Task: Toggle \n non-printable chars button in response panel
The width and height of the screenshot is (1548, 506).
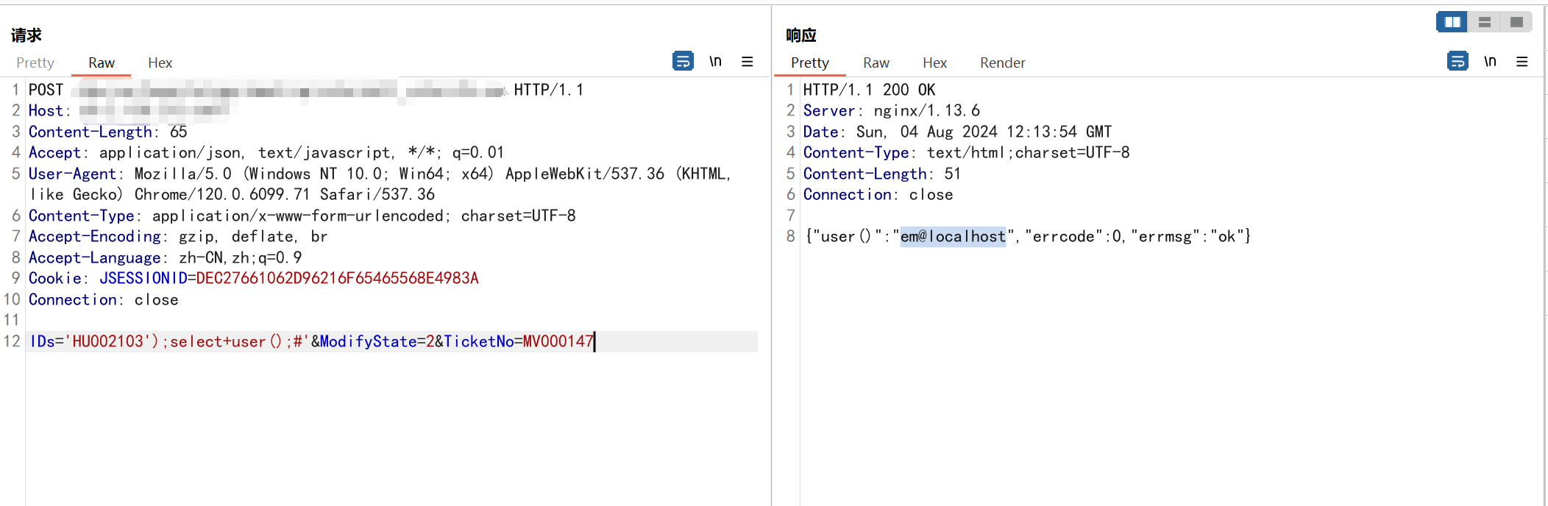Action: click(x=1490, y=61)
